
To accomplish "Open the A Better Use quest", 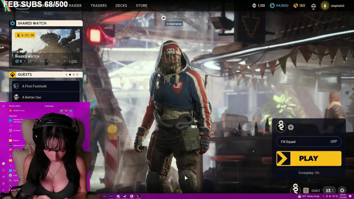I will coord(46,97).
